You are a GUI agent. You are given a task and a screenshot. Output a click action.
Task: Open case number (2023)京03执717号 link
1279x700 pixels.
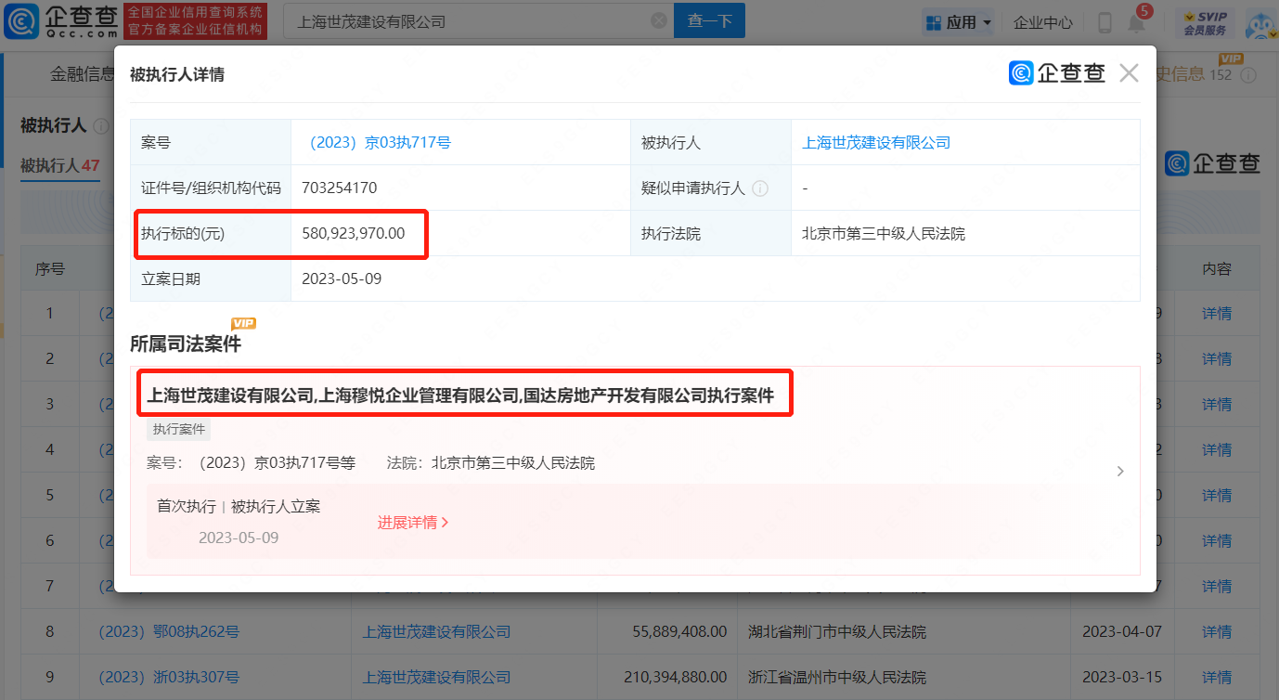(x=379, y=143)
